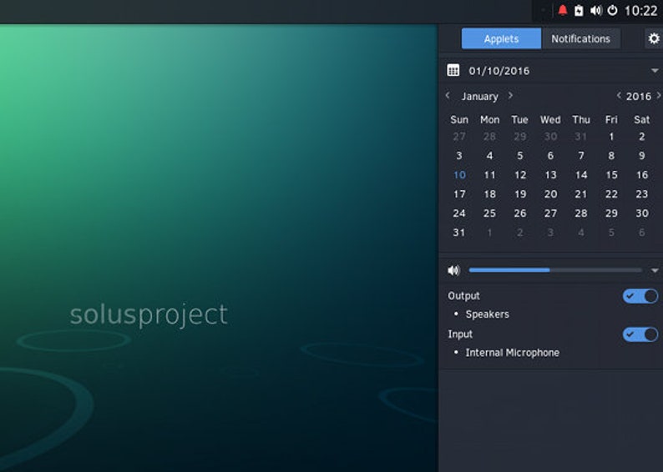Toggle the Output switch
663x472 pixels.
(640, 296)
